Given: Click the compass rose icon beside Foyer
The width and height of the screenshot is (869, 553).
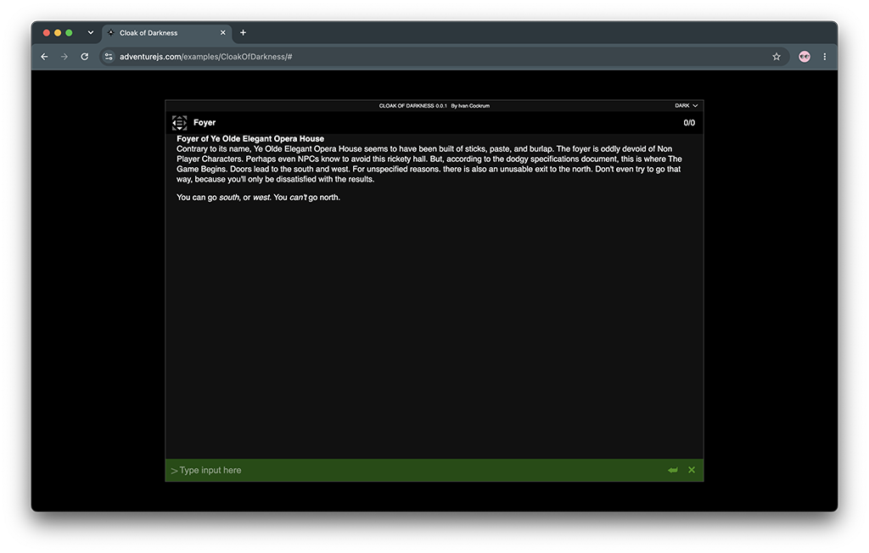Looking at the screenshot, I should pyautogui.click(x=180, y=122).
